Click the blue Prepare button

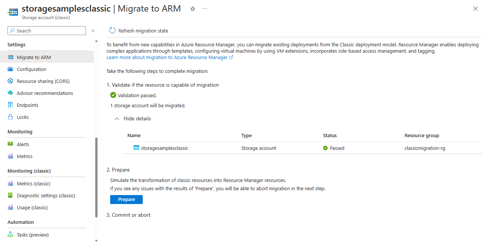(x=126, y=200)
